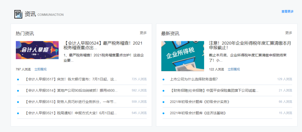Open the 会计人早报 banner thumbnail
The height and width of the screenshot is (132, 302).
point(37,50)
